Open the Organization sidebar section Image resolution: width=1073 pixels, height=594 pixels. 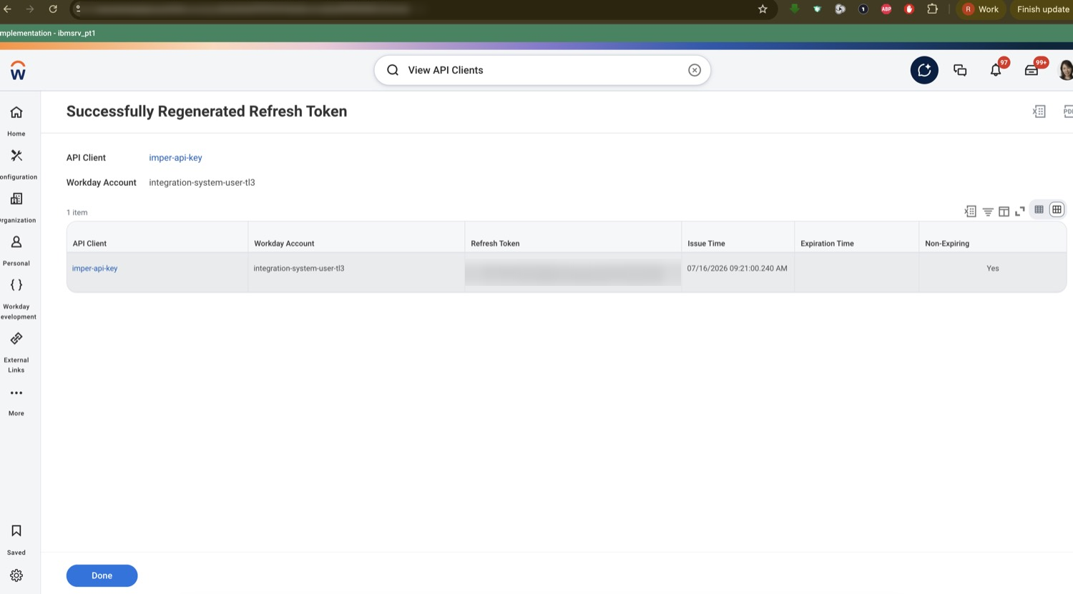click(x=16, y=207)
